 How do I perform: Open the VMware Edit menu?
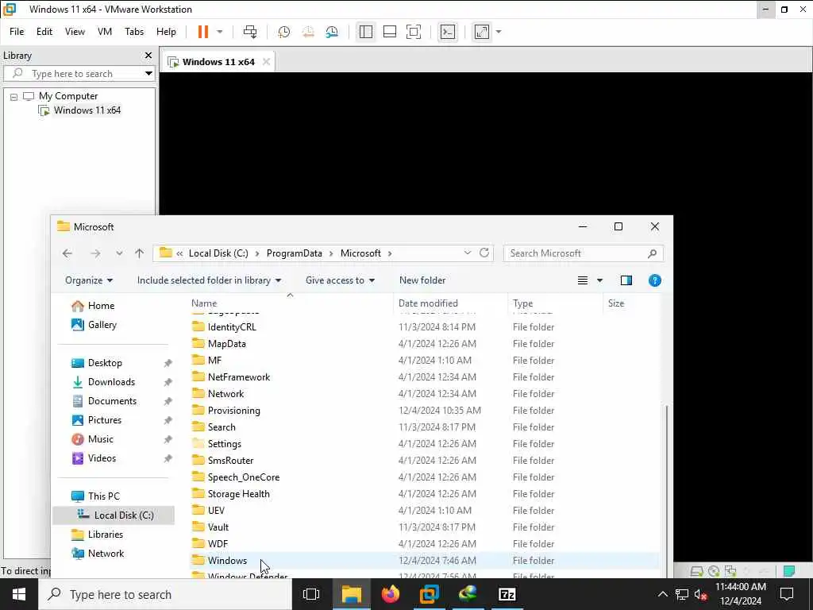pos(44,32)
